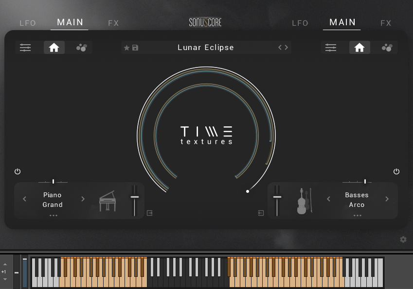
Task: Favorite the Lunar Eclipse preset with star
Action: (126, 48)
